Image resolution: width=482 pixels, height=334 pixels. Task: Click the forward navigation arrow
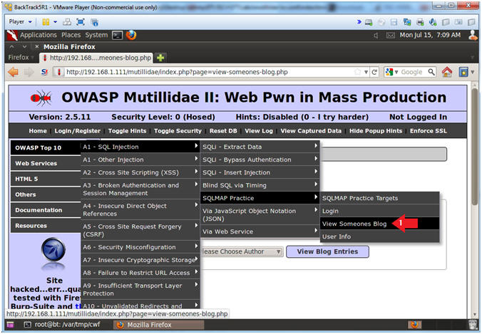click(x=29, y=72)
